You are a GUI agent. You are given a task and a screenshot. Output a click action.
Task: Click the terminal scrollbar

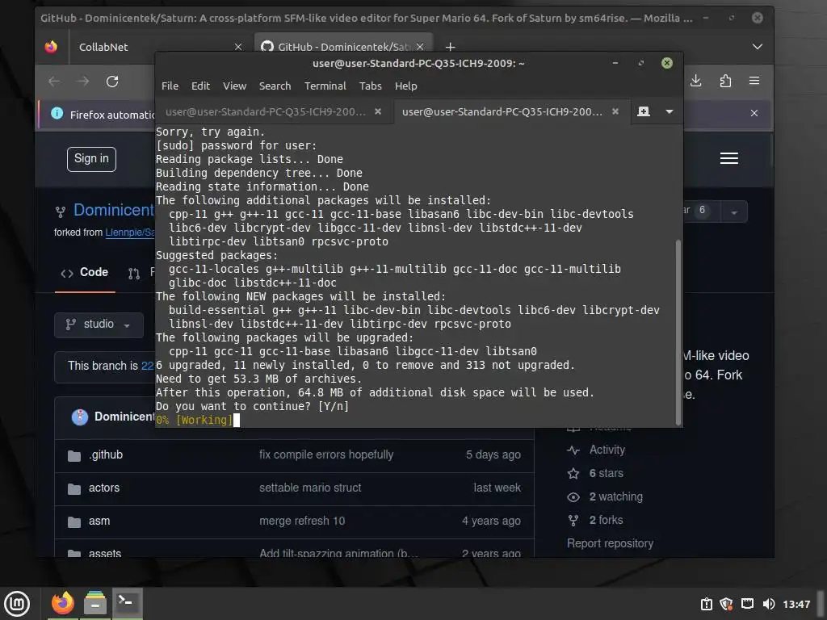[678, 332]
